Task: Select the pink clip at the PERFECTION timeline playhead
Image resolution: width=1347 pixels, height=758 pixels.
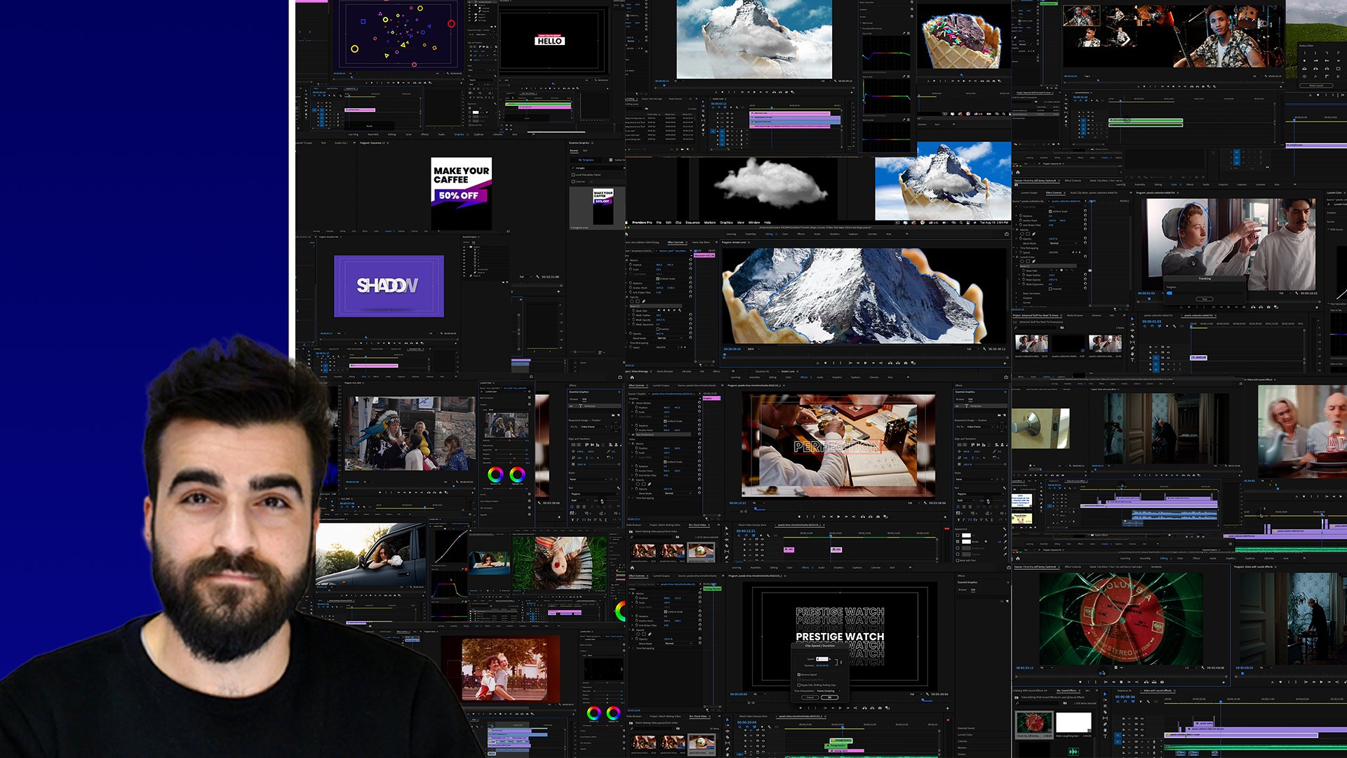Action: 836,550
